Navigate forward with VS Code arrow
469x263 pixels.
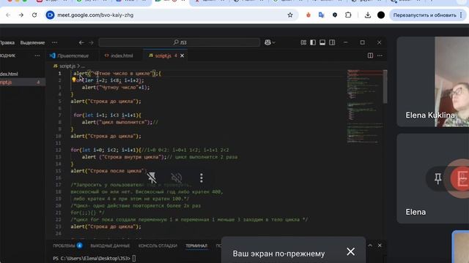click(91, 42)
